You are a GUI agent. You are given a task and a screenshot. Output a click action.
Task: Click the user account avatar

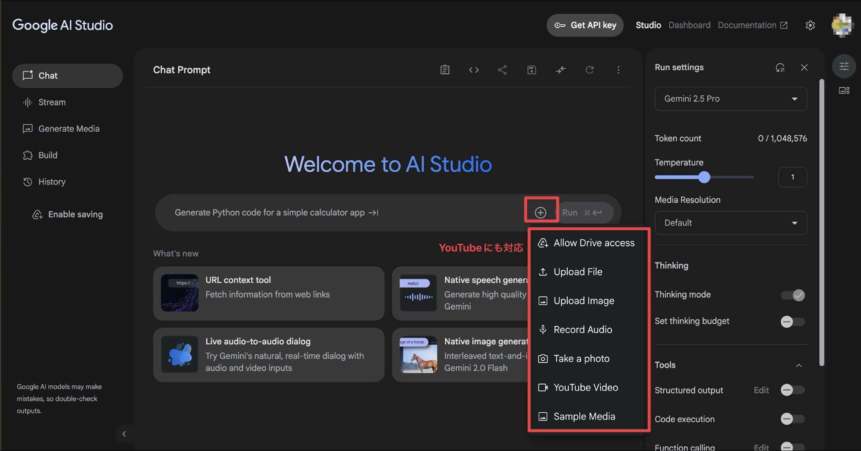(842, 25)
